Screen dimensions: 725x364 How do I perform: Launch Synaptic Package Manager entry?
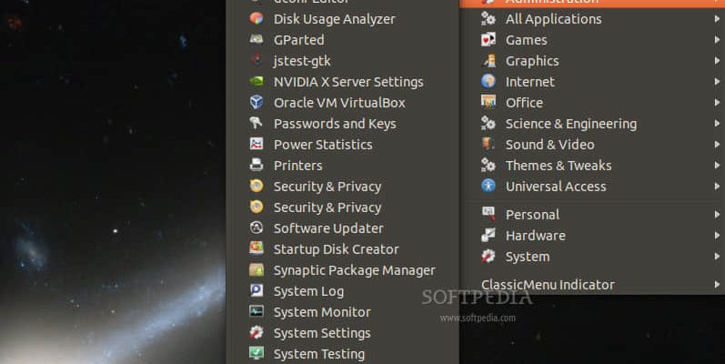point(343,270)
